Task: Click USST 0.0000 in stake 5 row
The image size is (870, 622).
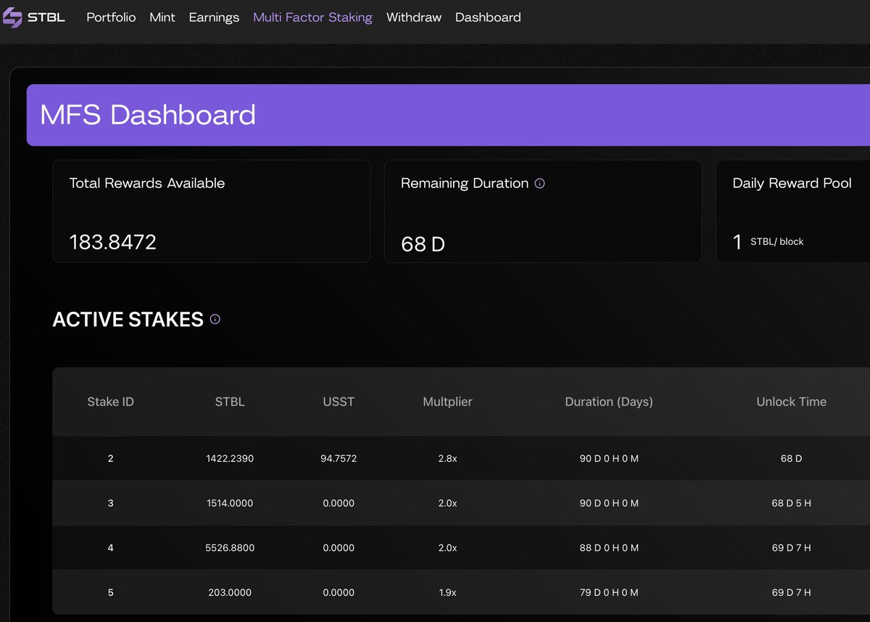Action: coord(339,592)
